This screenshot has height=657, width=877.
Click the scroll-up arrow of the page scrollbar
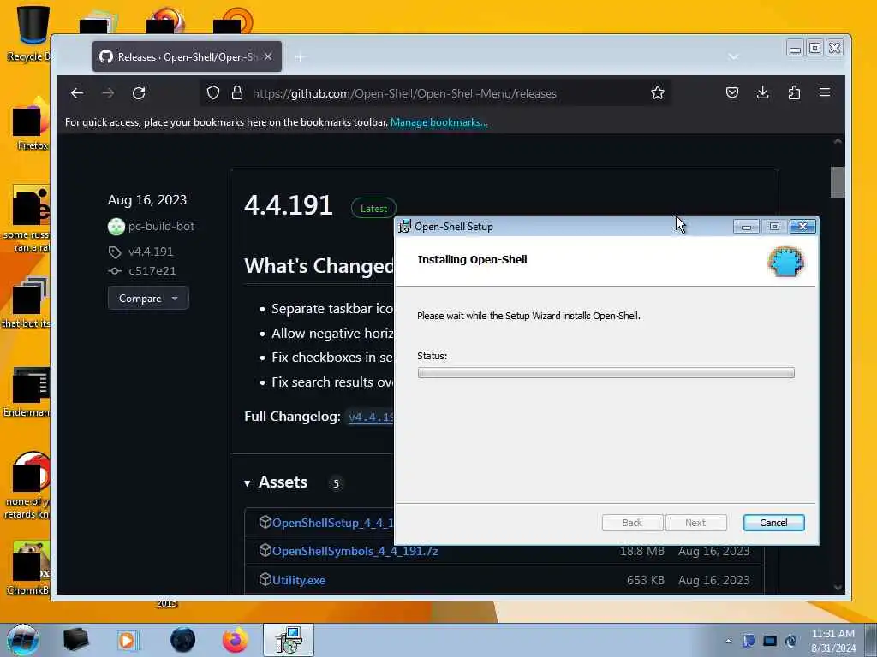click(x=838, y=141)
